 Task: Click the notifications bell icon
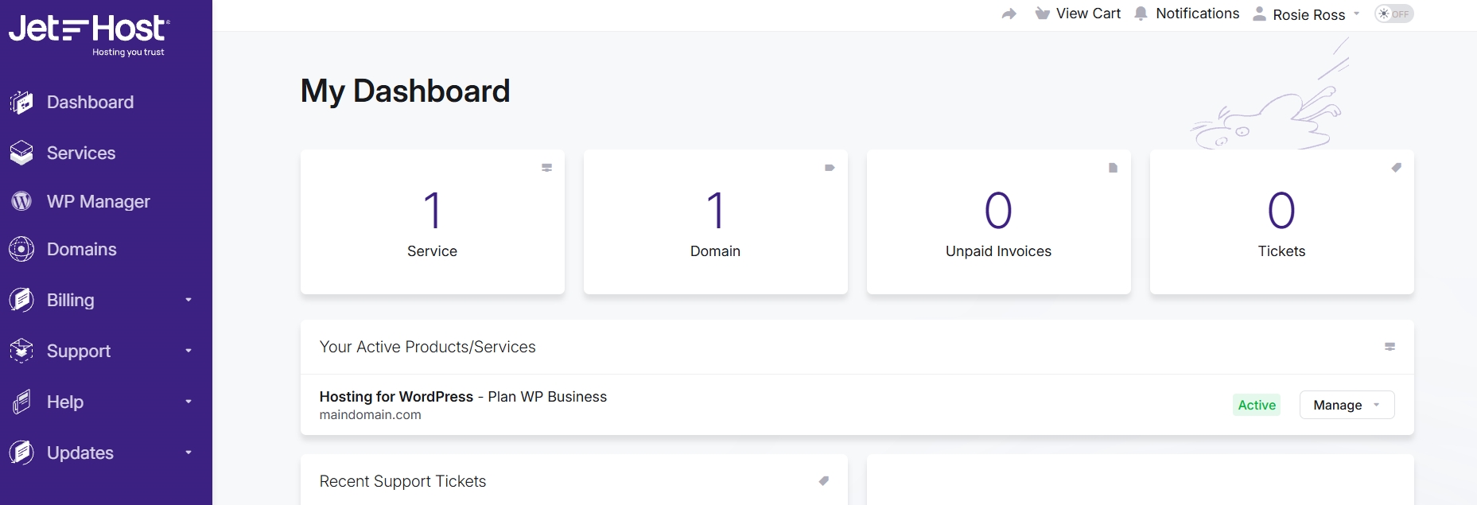[x=1141, y=14]
